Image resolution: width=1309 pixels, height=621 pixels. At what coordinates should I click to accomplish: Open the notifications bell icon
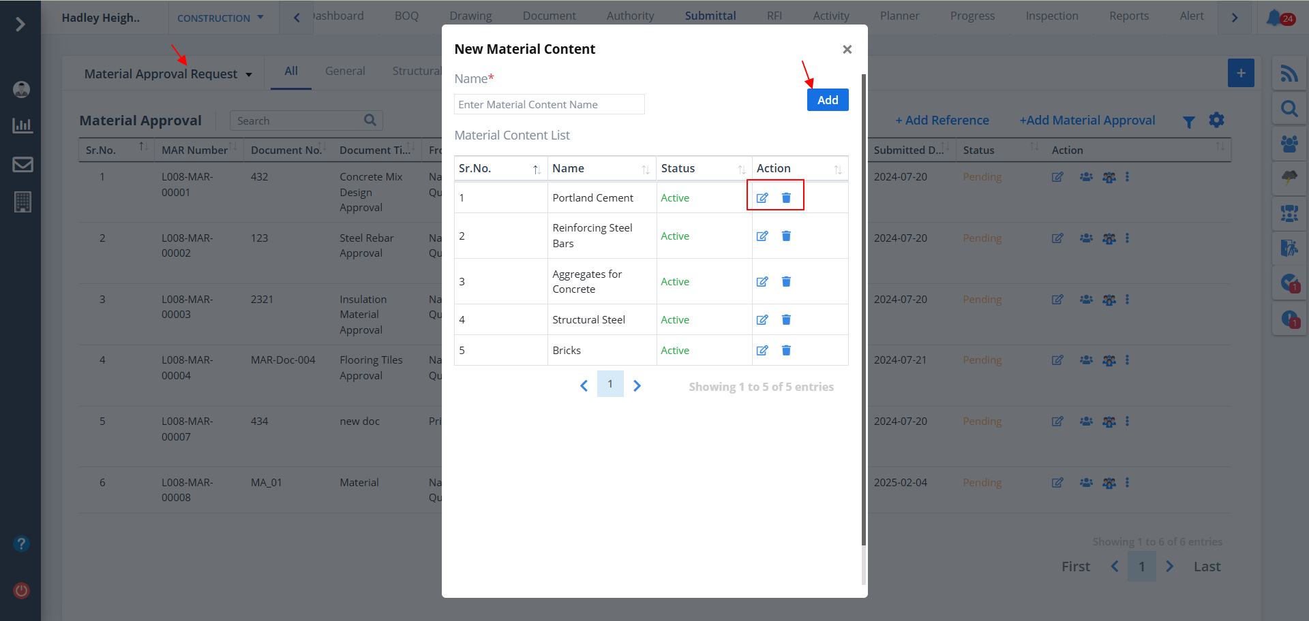(1274, 18)
